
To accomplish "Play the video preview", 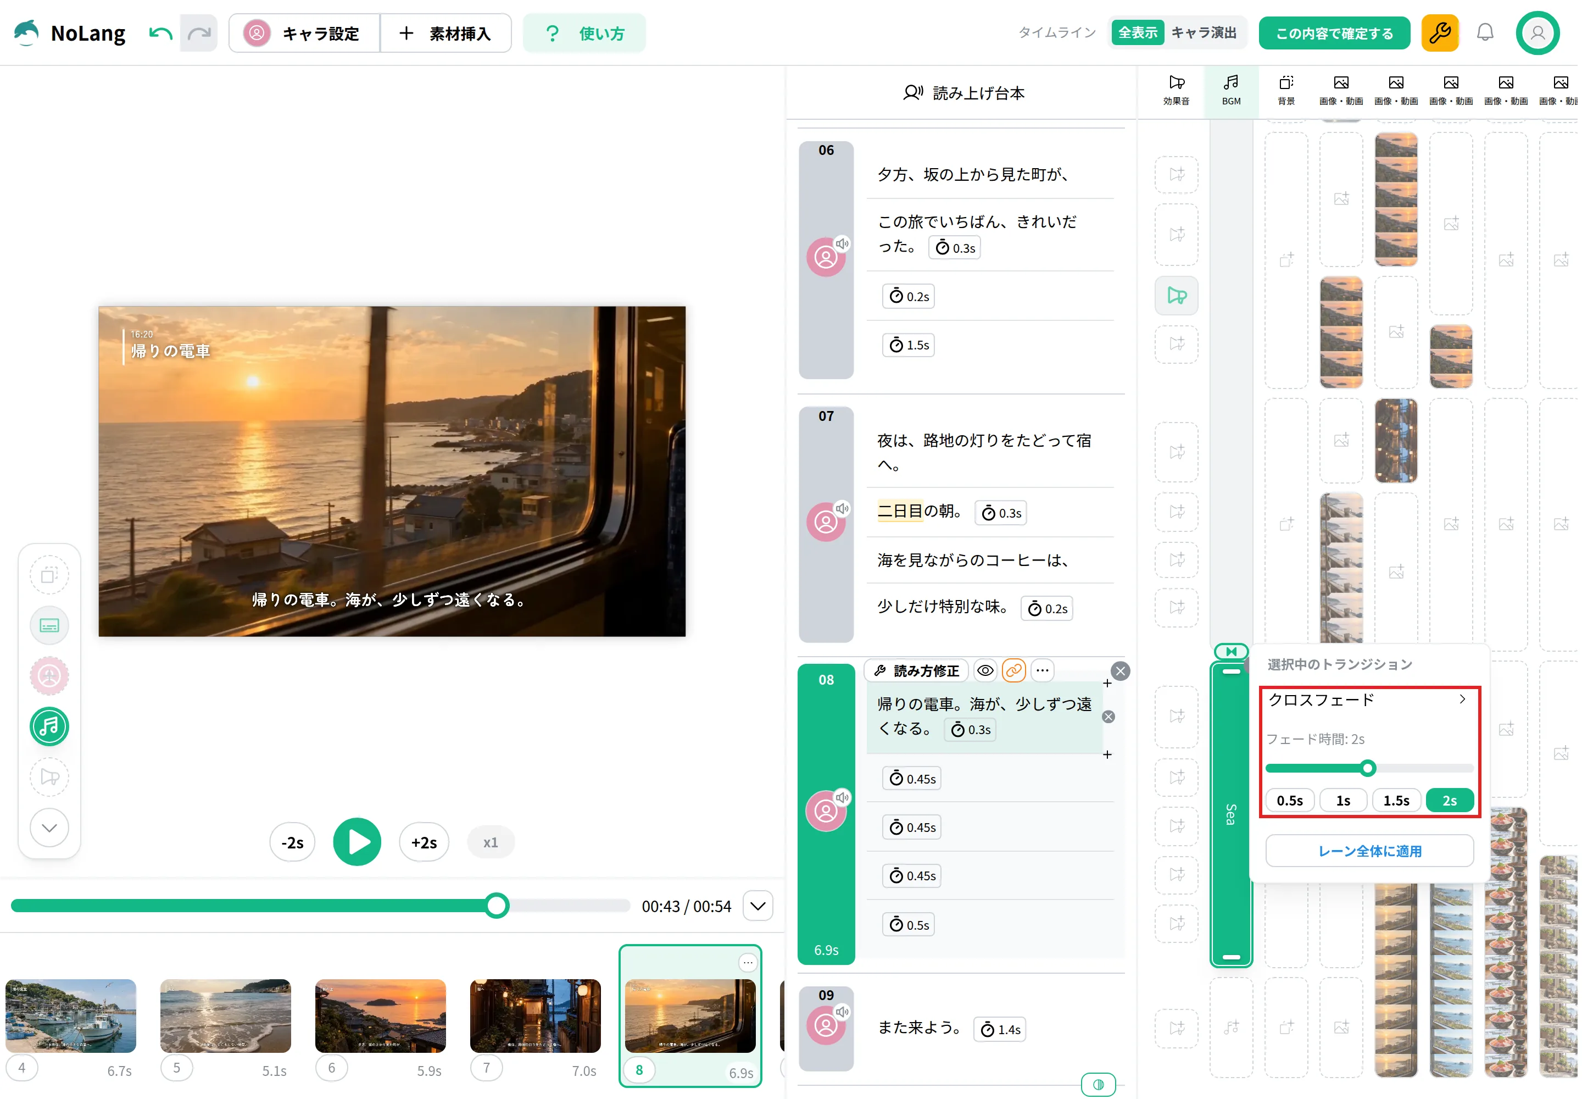I will point(356,841).
